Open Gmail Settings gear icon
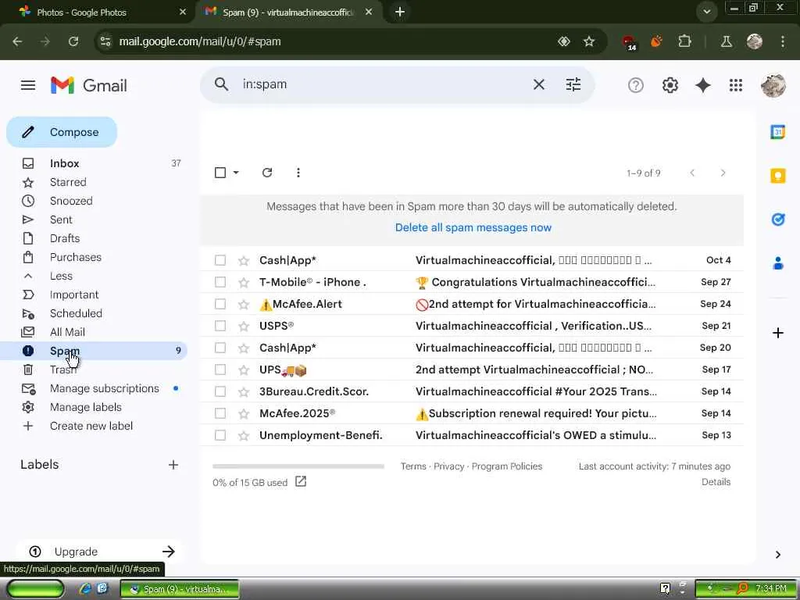Image resolution: width=800 pixels, height=600 pixels. (670, 85)
